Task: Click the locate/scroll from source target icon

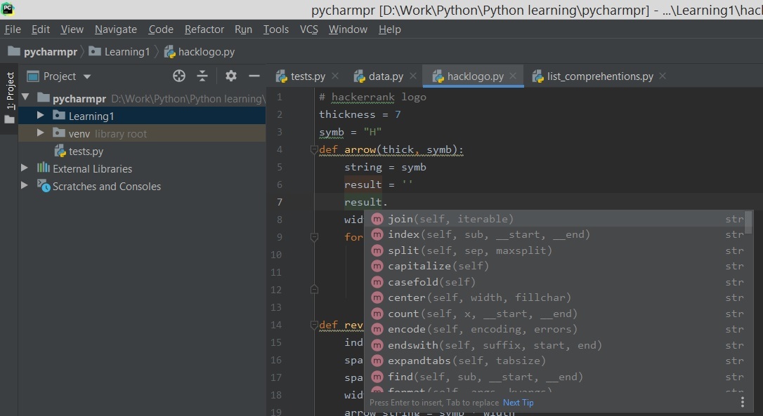Action: click(179, 76)
